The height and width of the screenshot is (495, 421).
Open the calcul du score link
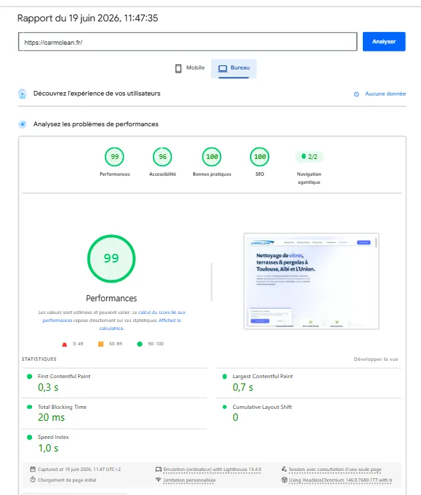tap(162, 312)
